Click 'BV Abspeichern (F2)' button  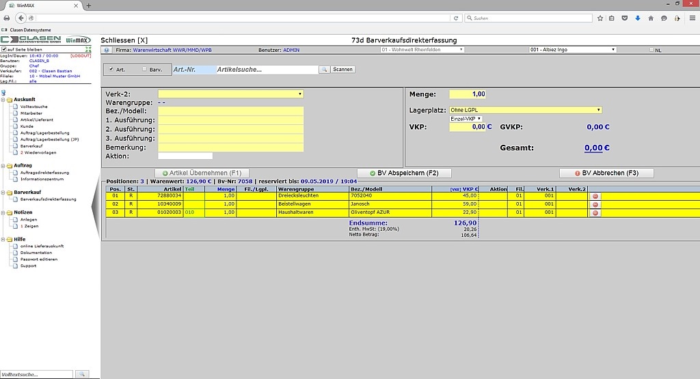404,173
